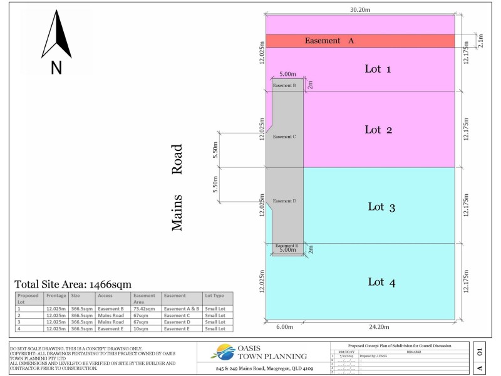Click the 30.20m top dimension label
501x376 pixels.
tap(360, 9)
